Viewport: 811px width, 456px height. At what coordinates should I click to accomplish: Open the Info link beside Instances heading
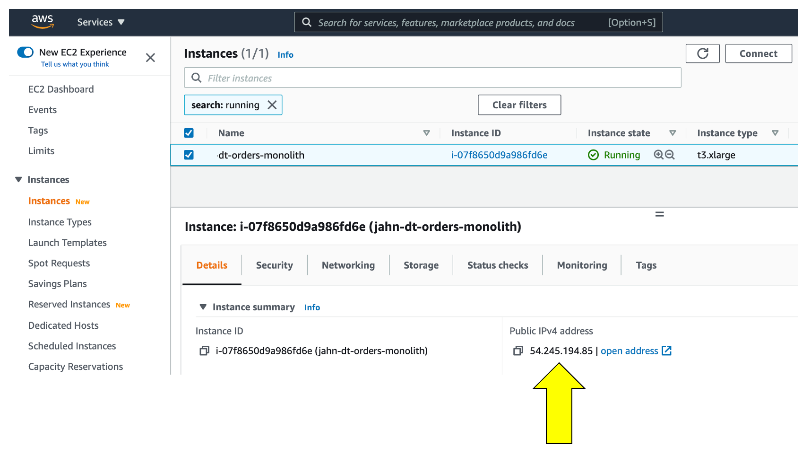pyautogui.click(x=285, y=55)
